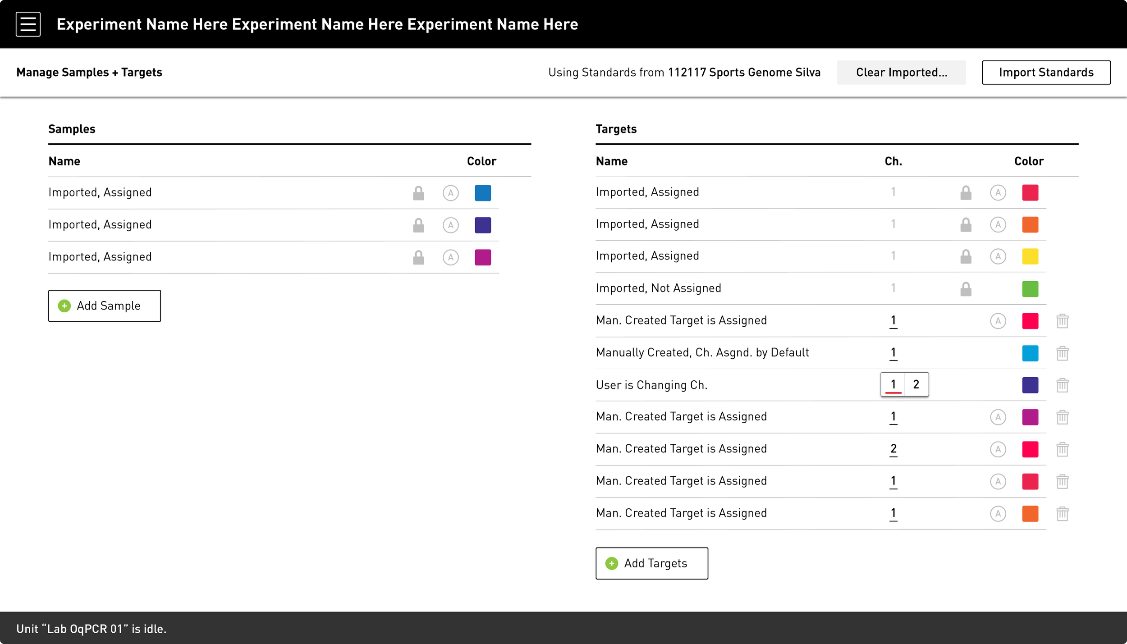Viewport: 1127px width, 644px height.
Task: Click the Clear Imported button
Action: pyautogui.click(x=902, y=72)
